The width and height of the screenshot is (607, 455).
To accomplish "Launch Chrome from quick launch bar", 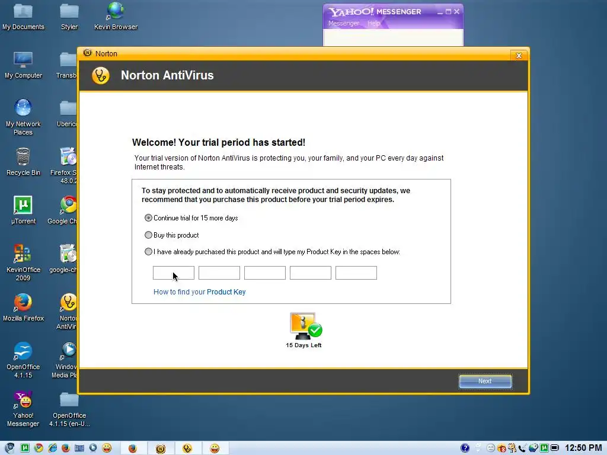I will coord(39,448).
